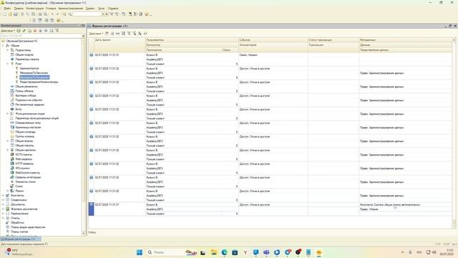Select the РедактированиеНоменклатуры role
Viewport: 458px width, 258px height.
coord(39,82)
